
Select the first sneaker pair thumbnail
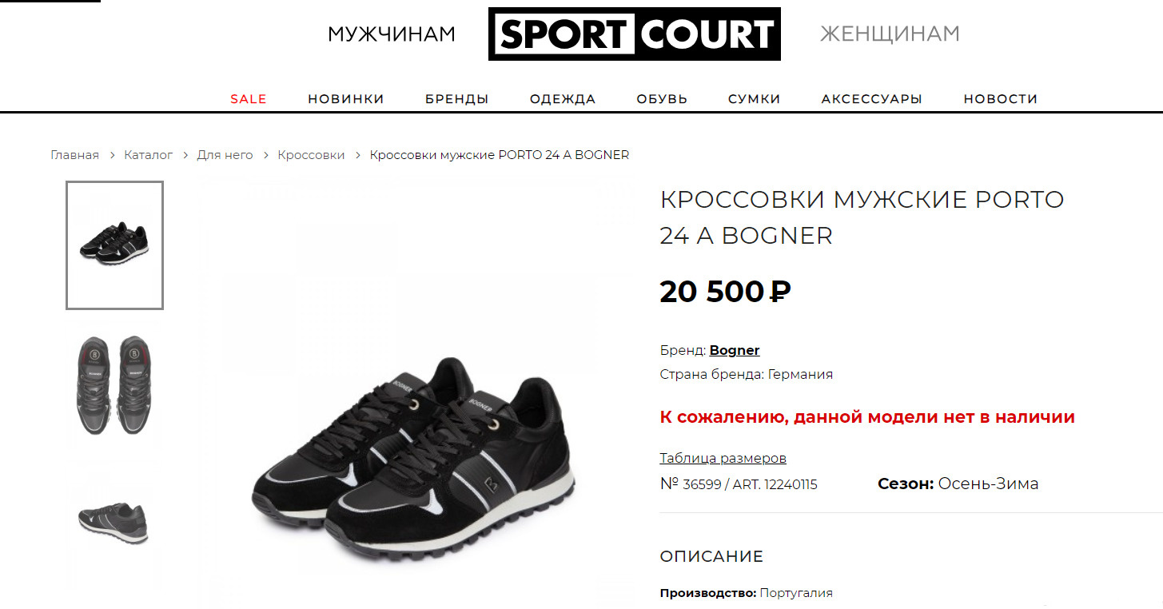pyautogui.click(x=114, y=245)
